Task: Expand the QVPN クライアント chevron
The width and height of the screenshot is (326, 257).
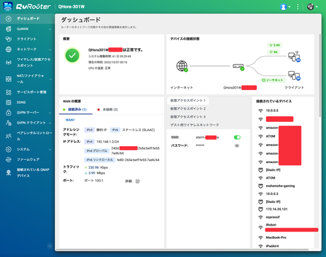Action: point(50,123)
